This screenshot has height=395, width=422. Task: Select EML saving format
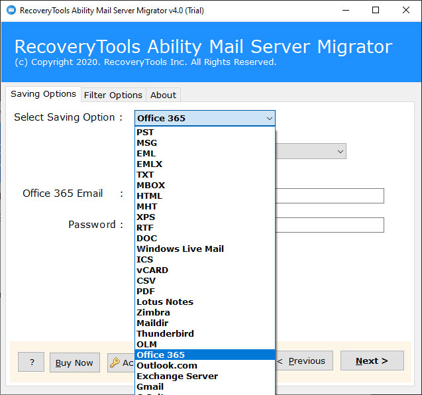pyautogui.click(x=205, y=154)
